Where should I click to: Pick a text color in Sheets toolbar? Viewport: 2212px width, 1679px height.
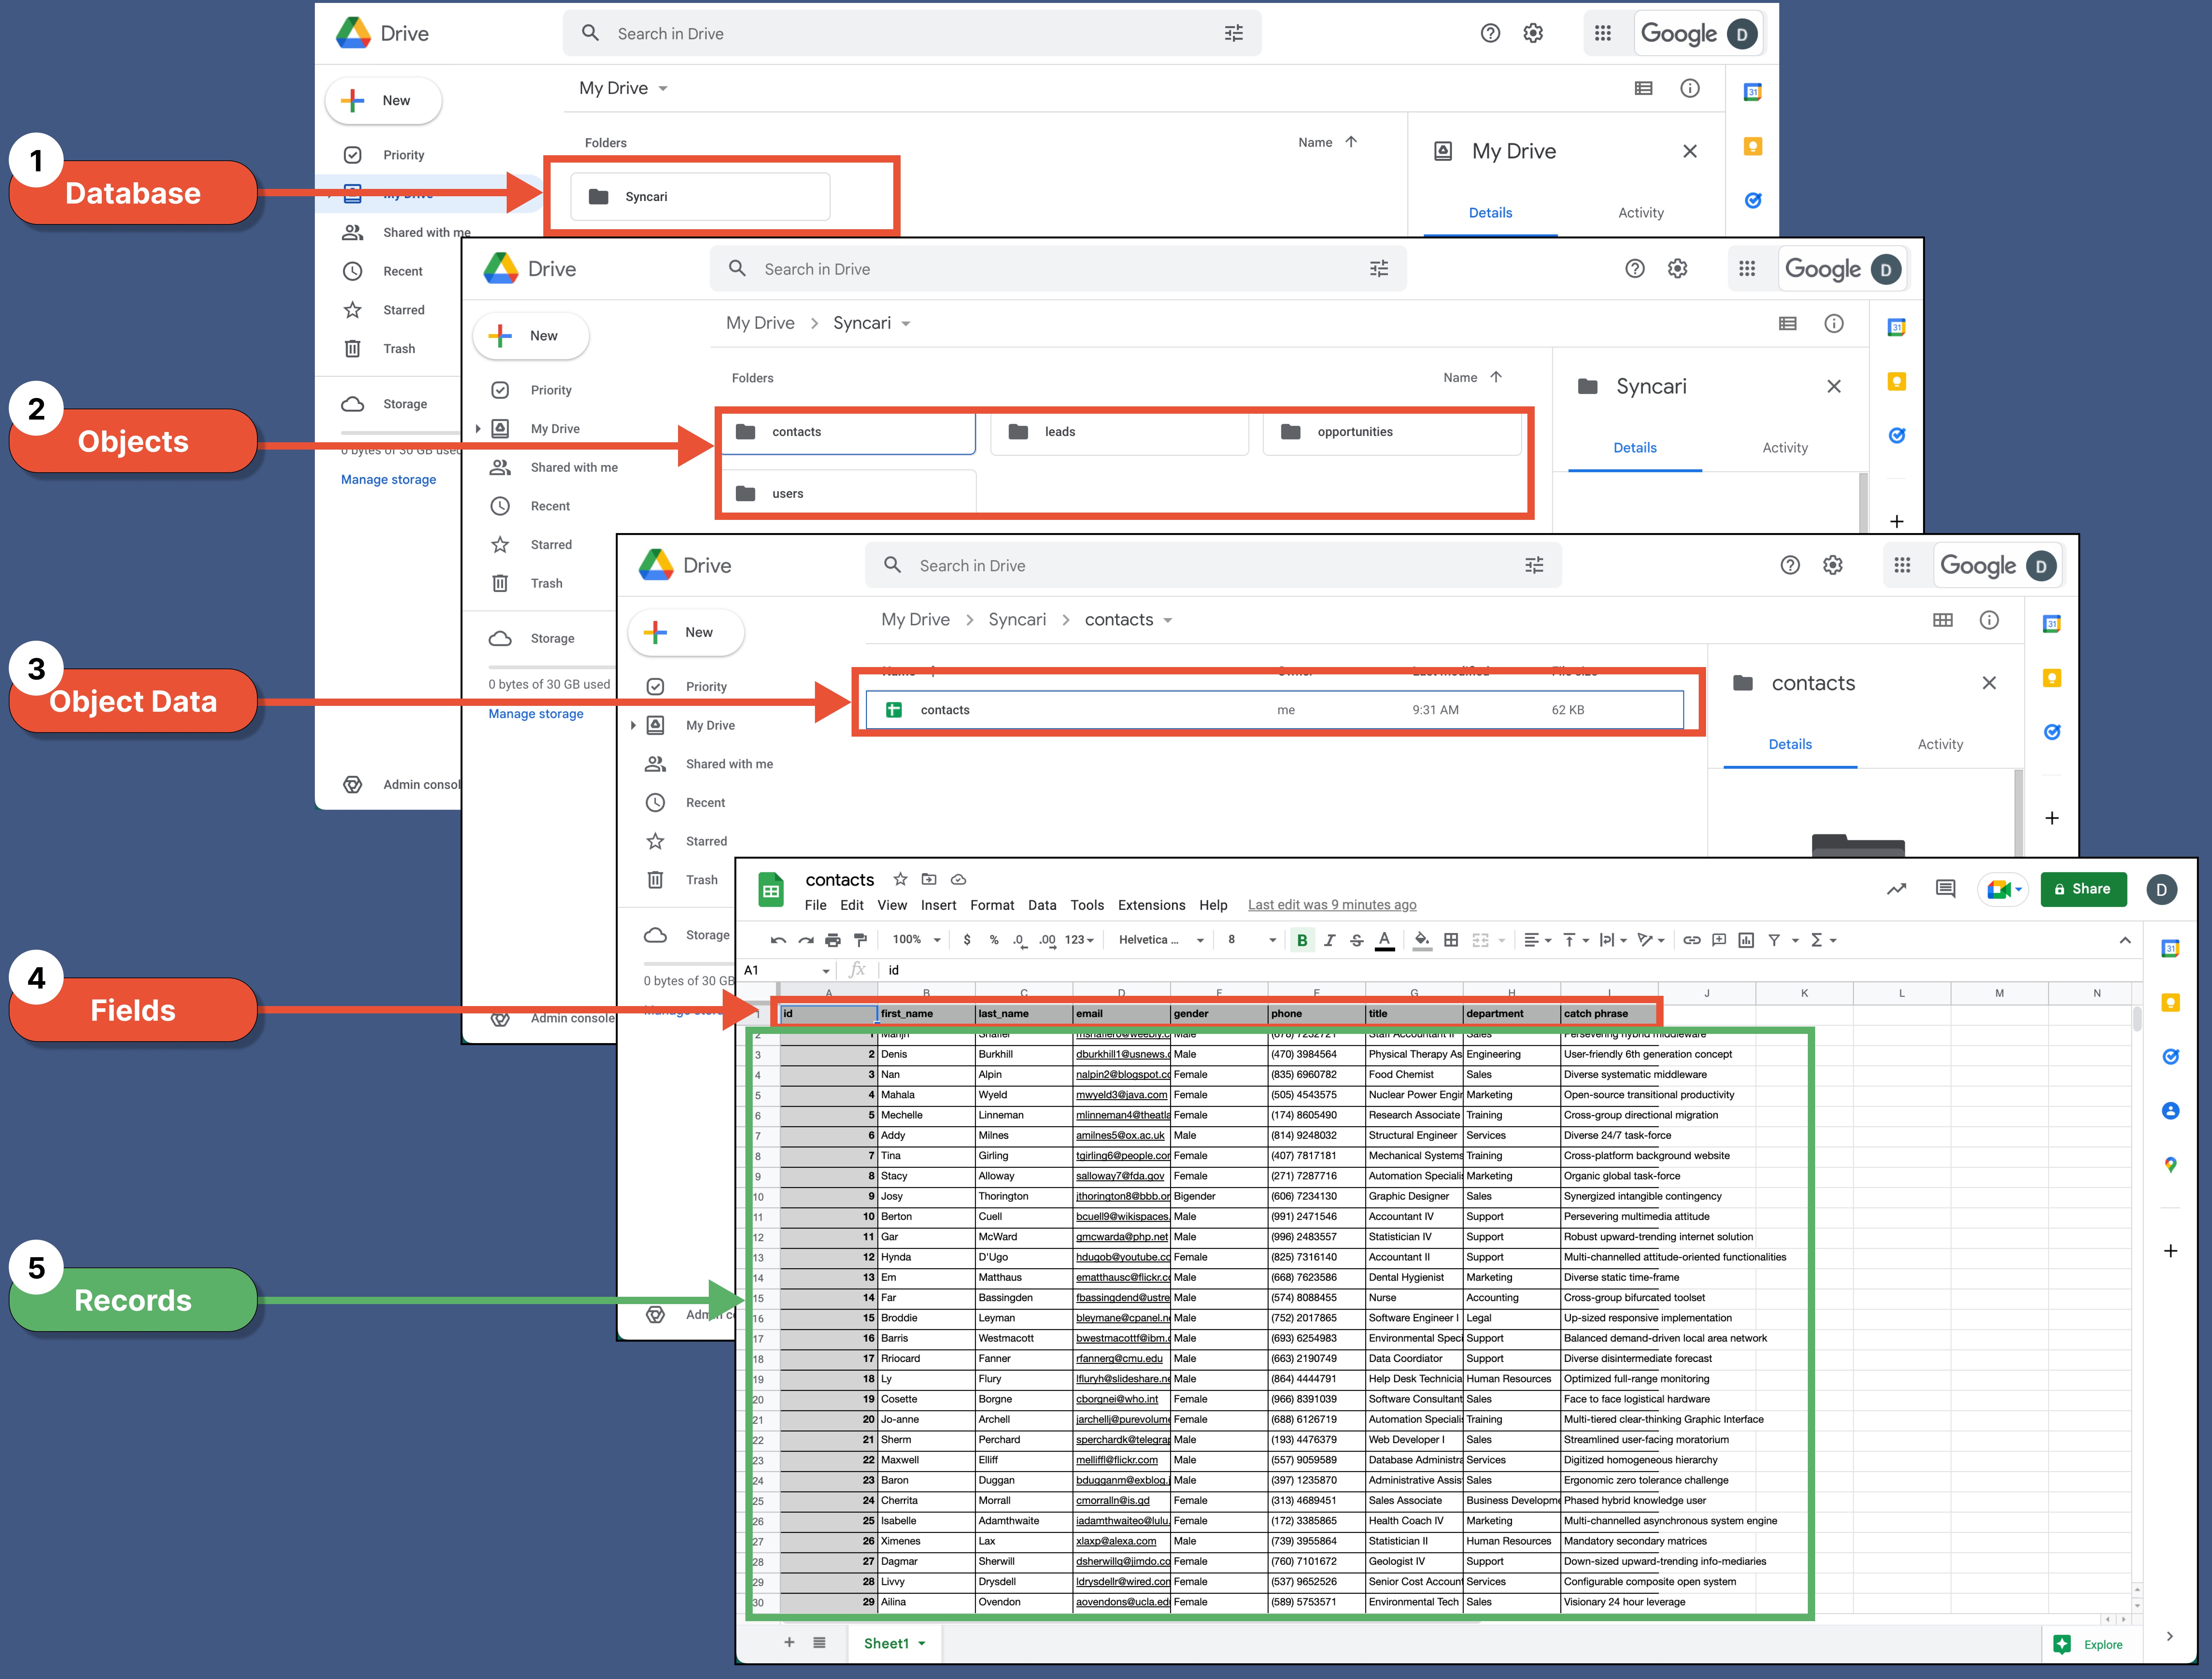click(x=1384, y=940)
